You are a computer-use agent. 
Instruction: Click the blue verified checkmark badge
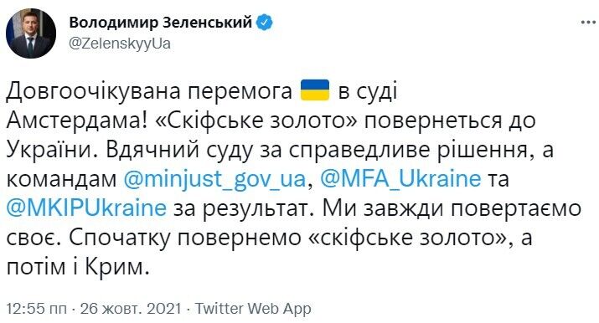(x=265, y=23)
